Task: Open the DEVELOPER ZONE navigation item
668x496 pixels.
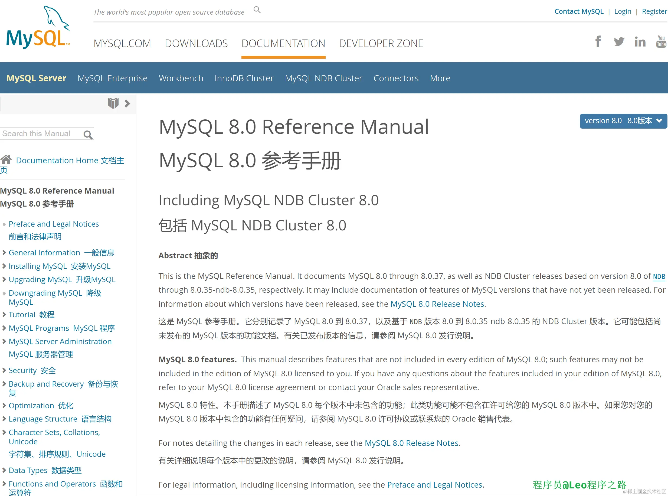Action: pos(381,44)
